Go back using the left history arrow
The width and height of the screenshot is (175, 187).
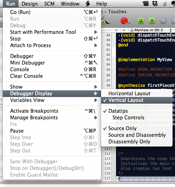click(x=116, y=30)
